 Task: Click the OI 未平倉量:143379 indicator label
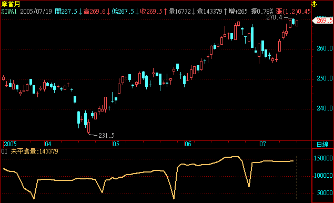pos(29,151)
